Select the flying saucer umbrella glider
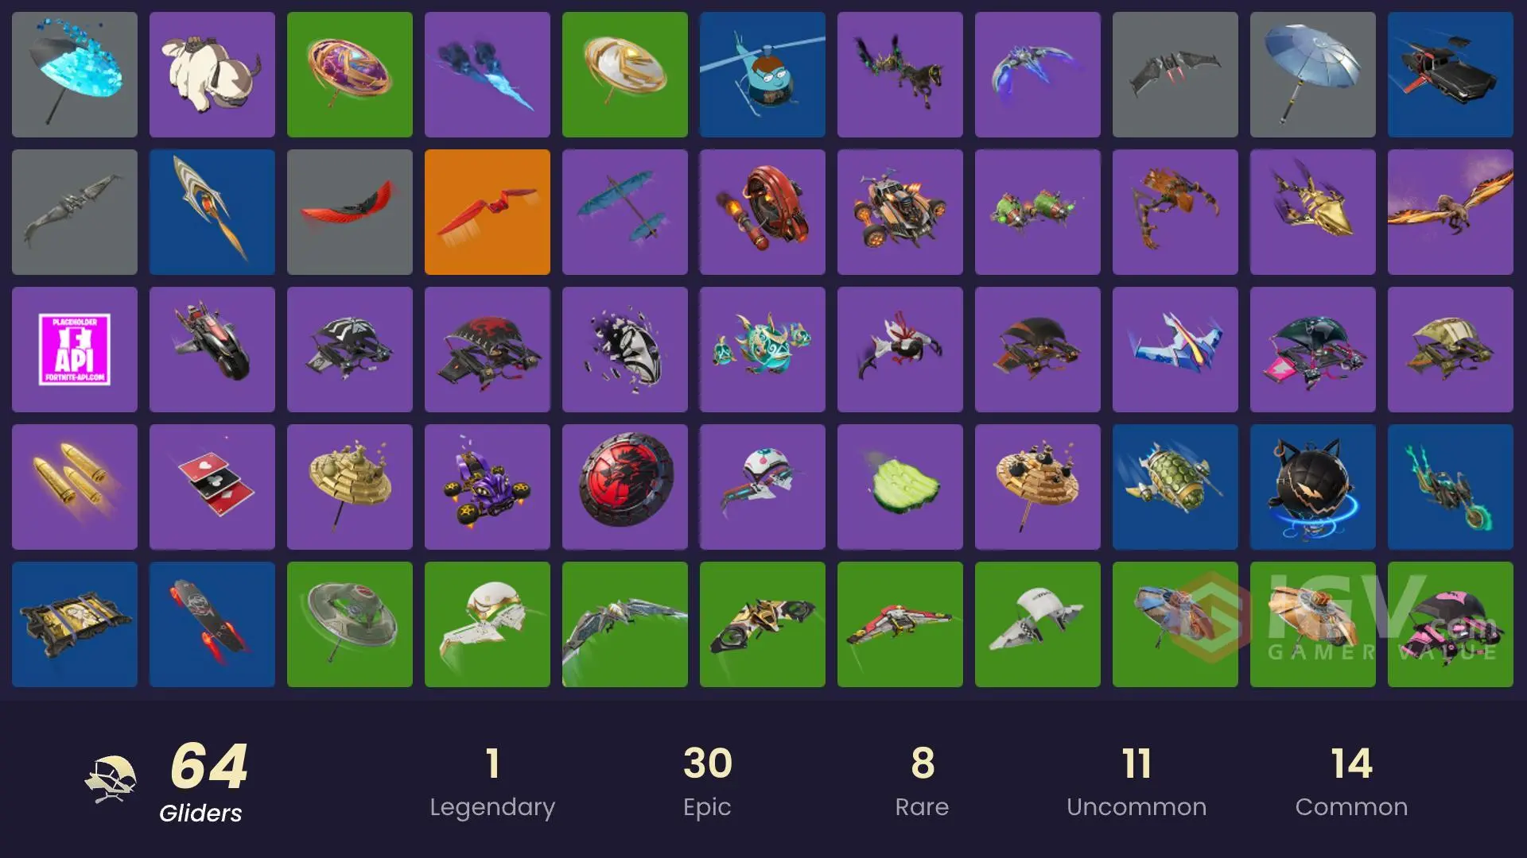 point(350,624)
